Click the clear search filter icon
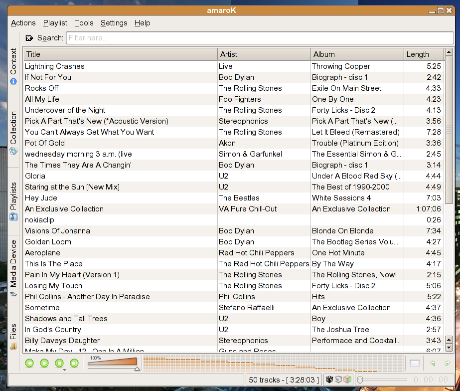 [x=29, y=38]
